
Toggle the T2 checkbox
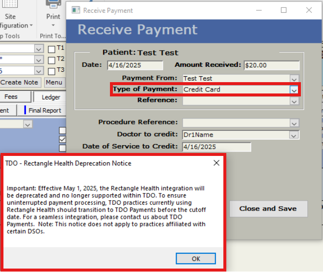(52, 60)
